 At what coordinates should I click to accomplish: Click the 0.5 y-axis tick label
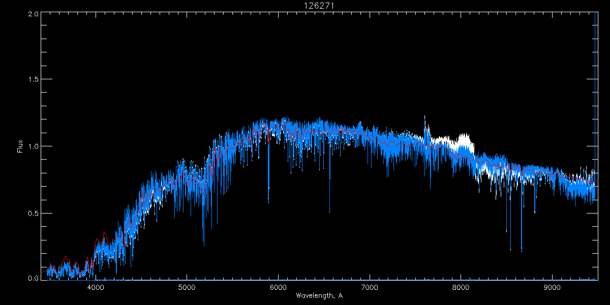coord(33,213)
